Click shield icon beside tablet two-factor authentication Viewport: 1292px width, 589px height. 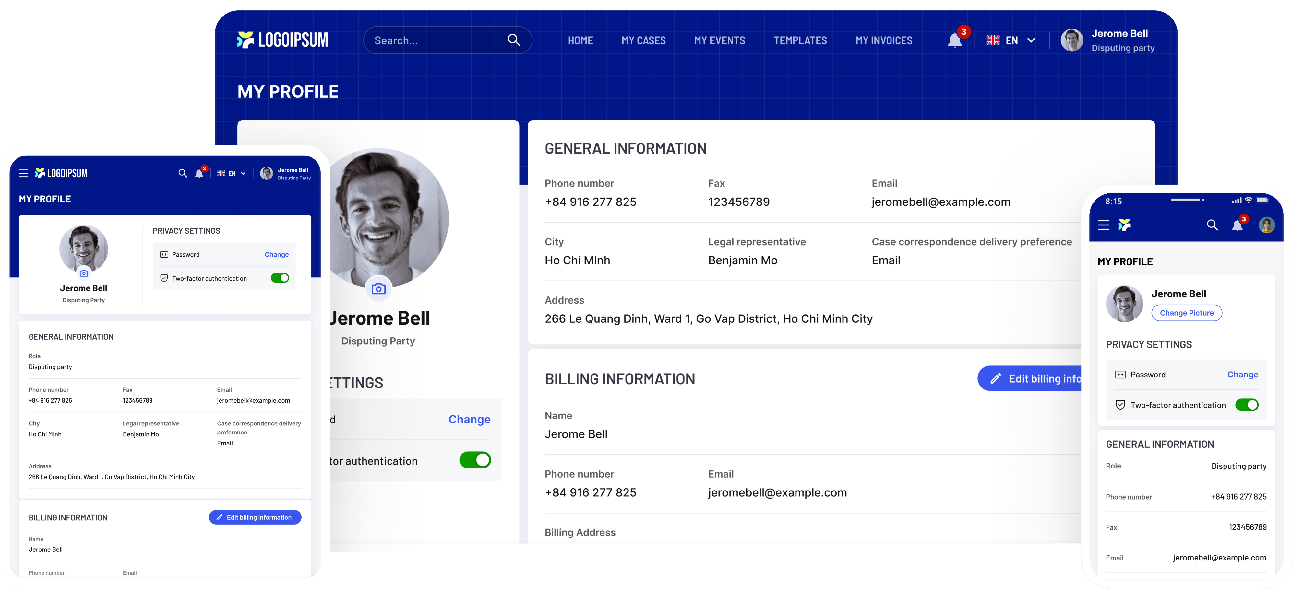point(164,278)
